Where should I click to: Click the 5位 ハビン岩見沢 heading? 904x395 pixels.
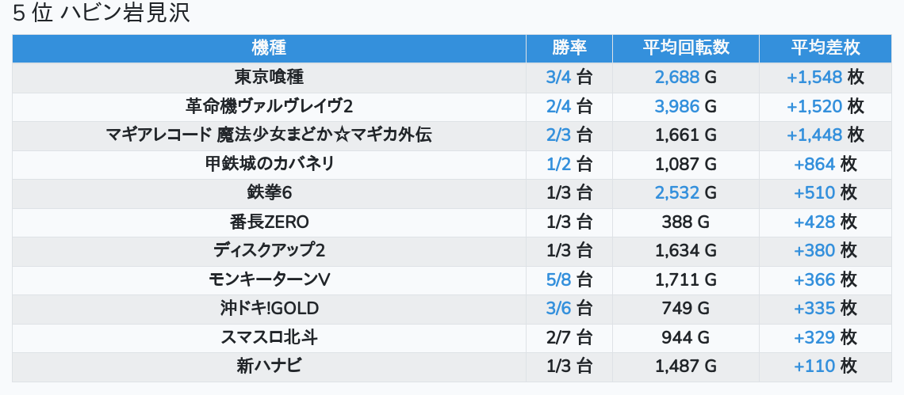(102, 14)
